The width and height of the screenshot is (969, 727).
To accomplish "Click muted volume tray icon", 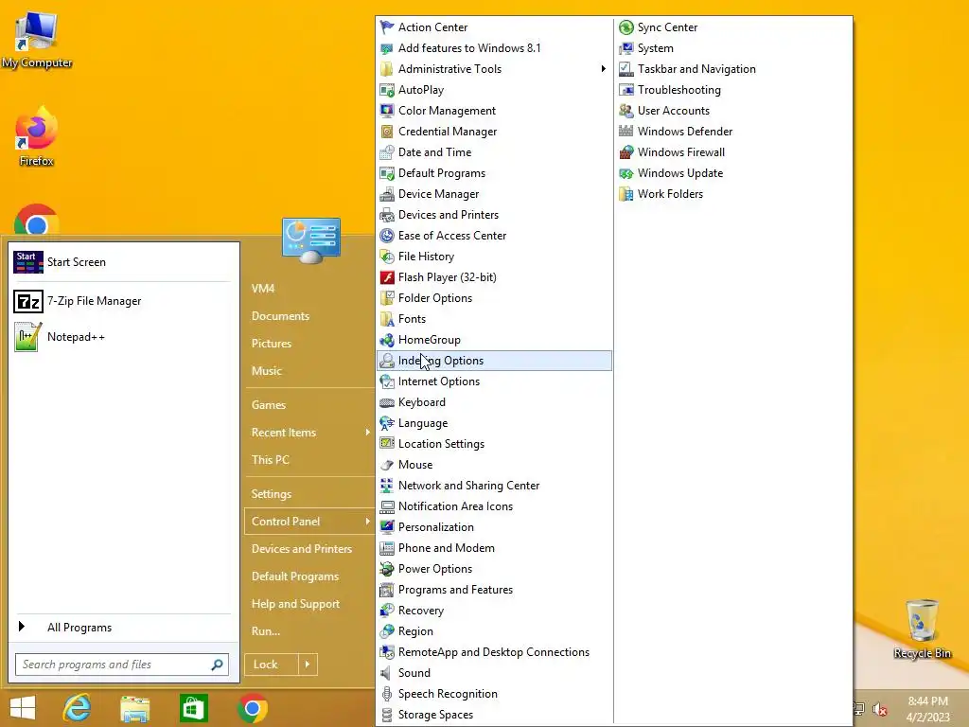I will (879, 710).
